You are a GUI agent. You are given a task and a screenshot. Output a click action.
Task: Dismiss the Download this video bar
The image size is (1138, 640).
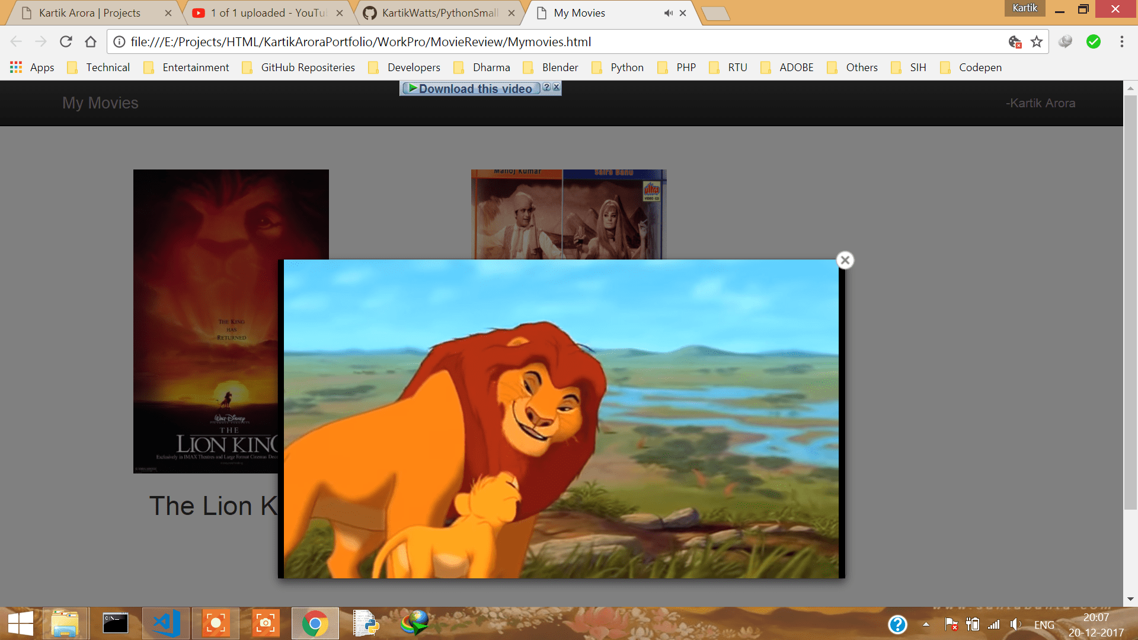pos(556,87)
